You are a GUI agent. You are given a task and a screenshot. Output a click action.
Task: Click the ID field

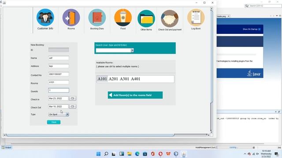click(x=59, y=50)
